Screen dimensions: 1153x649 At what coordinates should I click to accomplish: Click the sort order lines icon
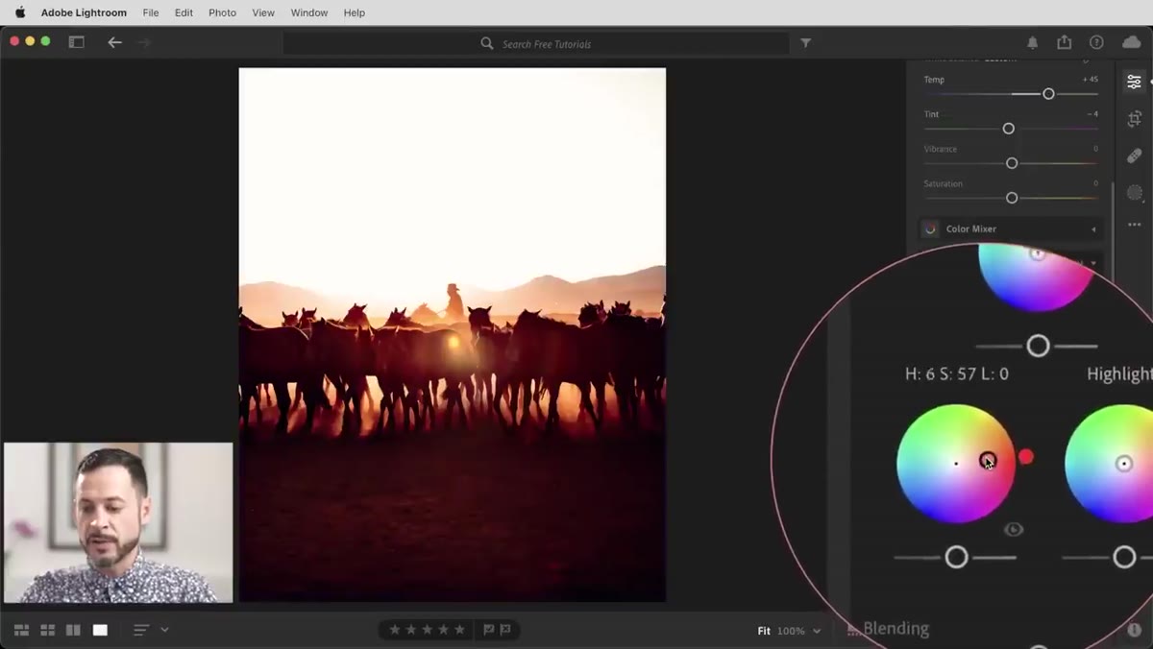point(140,630)
